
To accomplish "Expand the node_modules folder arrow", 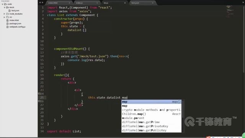I will click(x=5, y=14).
